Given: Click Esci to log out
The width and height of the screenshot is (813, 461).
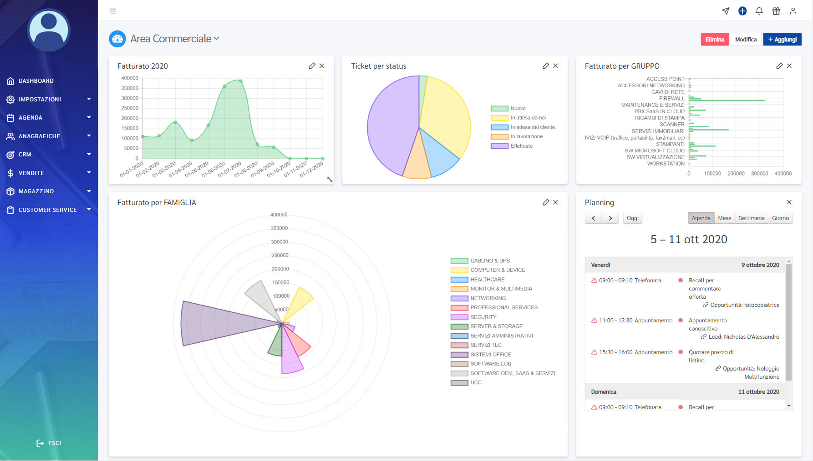Looking at the screenshot, I should pos(49,443).
